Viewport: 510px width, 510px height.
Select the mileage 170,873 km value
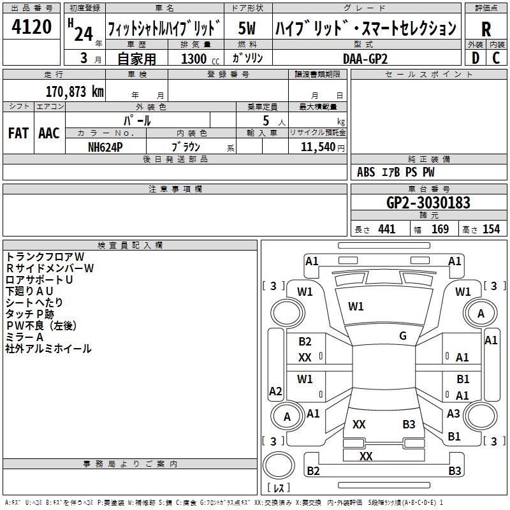point(74,92)
